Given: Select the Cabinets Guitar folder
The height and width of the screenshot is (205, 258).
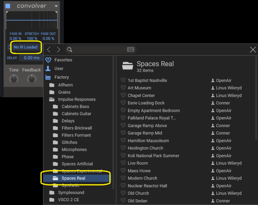Looking at the screenshot, I should tap(76, 114).
